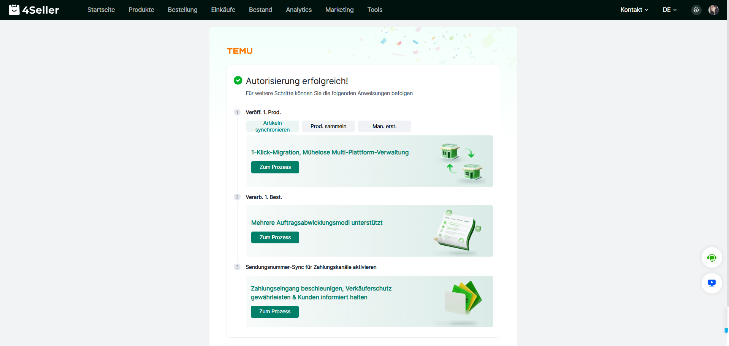Switch to the Prod. sammeln tab
Image resolution: width=729 pixels, height=346 pixels.
coord(328,126)
